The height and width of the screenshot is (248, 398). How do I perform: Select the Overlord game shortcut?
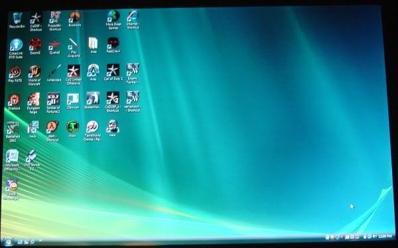tap(14, 103)
